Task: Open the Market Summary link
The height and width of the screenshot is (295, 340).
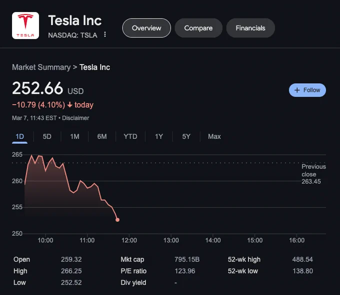Action: 41,67
